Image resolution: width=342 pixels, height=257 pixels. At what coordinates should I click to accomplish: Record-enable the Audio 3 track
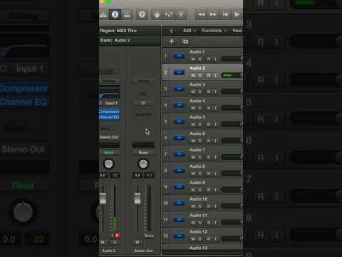click(208, 92)
